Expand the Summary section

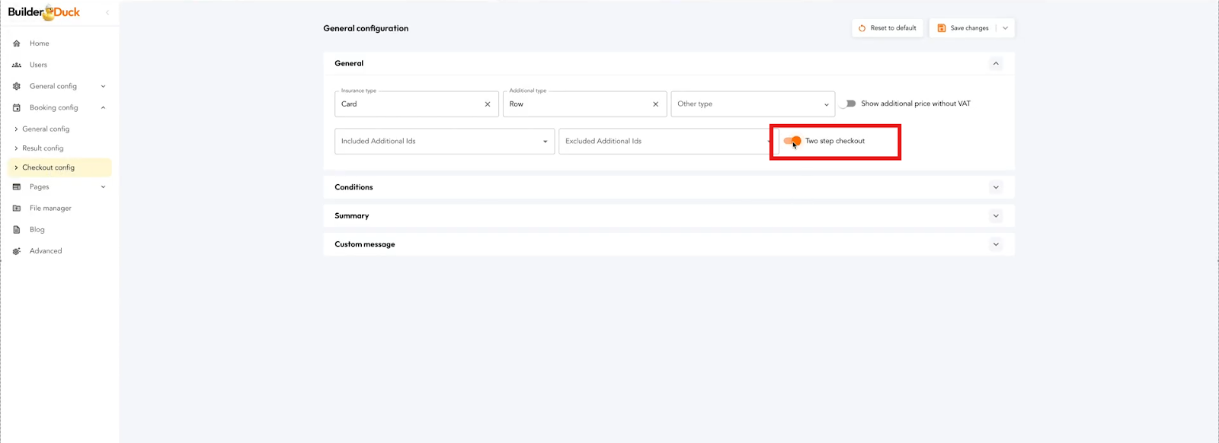click(995, 216)
